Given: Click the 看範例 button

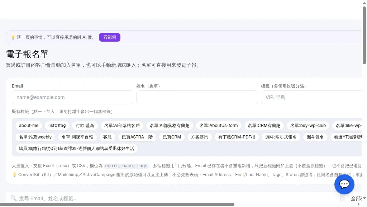Looking at the screenshot, I should pos(110,37).
